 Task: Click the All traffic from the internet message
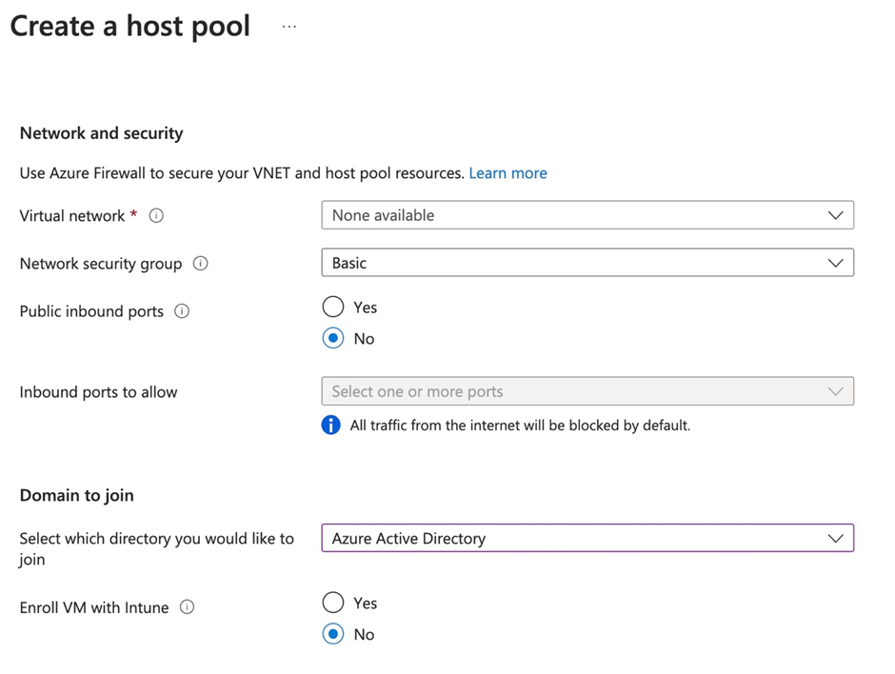click(x=520, y=426)
